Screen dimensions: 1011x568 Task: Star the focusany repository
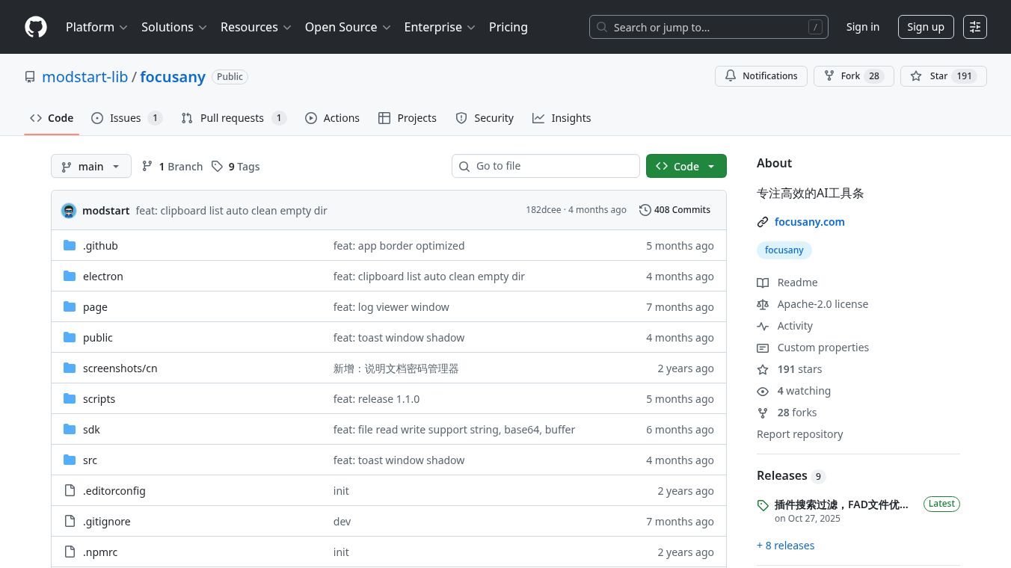[x=930, y=76]
